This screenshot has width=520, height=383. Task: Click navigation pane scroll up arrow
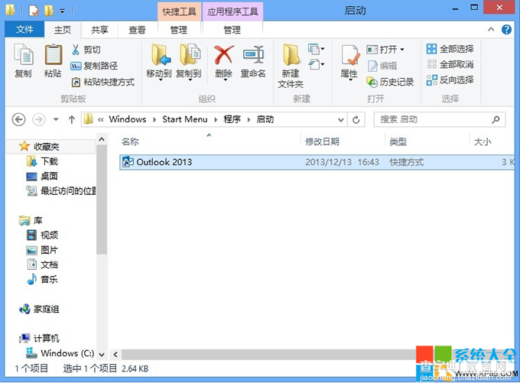[102, 139]
